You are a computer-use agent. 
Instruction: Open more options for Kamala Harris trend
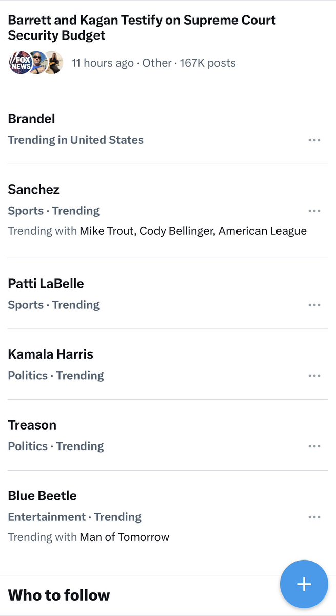[x=314, y=376]
